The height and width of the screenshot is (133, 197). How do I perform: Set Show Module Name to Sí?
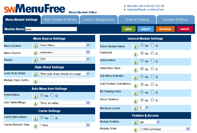click(152, 45)
